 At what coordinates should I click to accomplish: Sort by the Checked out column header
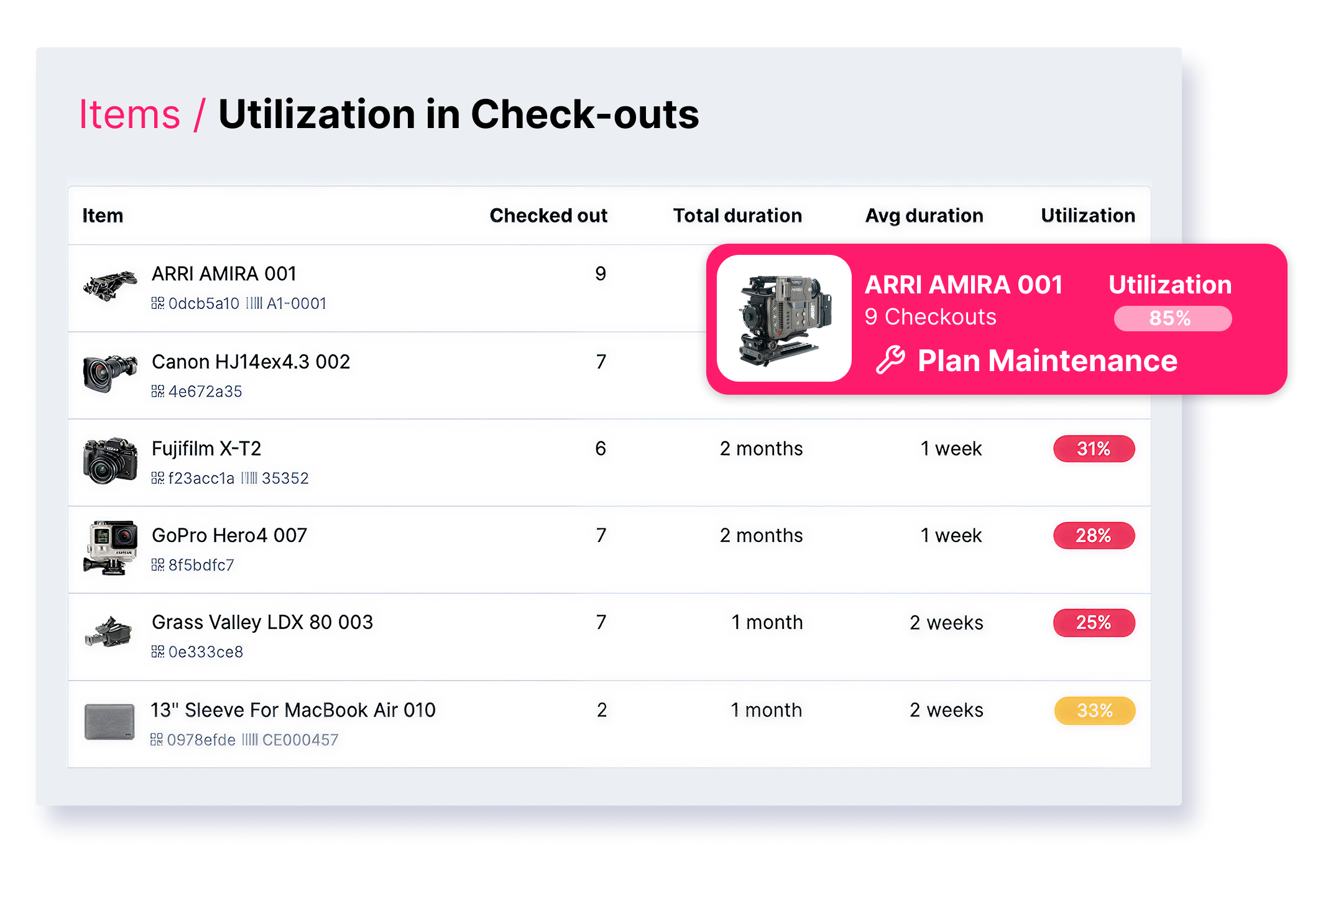(x=548, y=216)
